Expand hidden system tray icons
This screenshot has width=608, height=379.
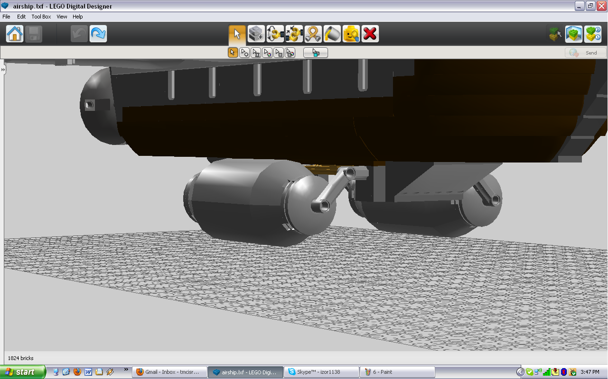520,372
